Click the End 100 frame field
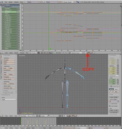 tap(47, 128)
